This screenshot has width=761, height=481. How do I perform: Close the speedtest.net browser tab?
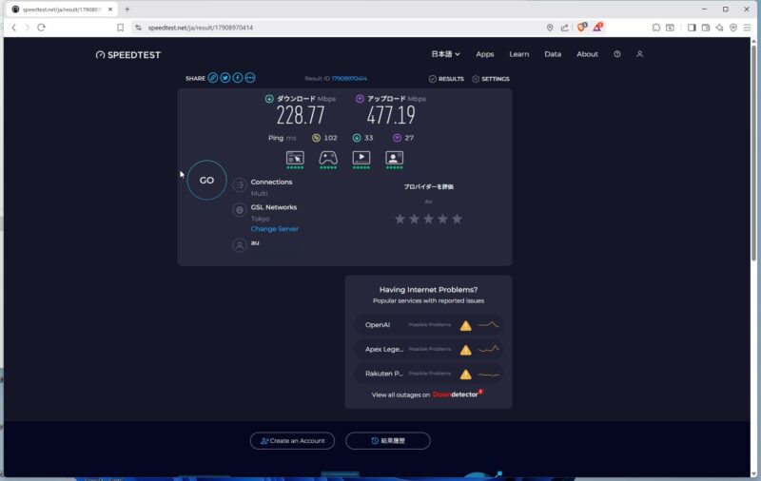[x=110, y=10]
